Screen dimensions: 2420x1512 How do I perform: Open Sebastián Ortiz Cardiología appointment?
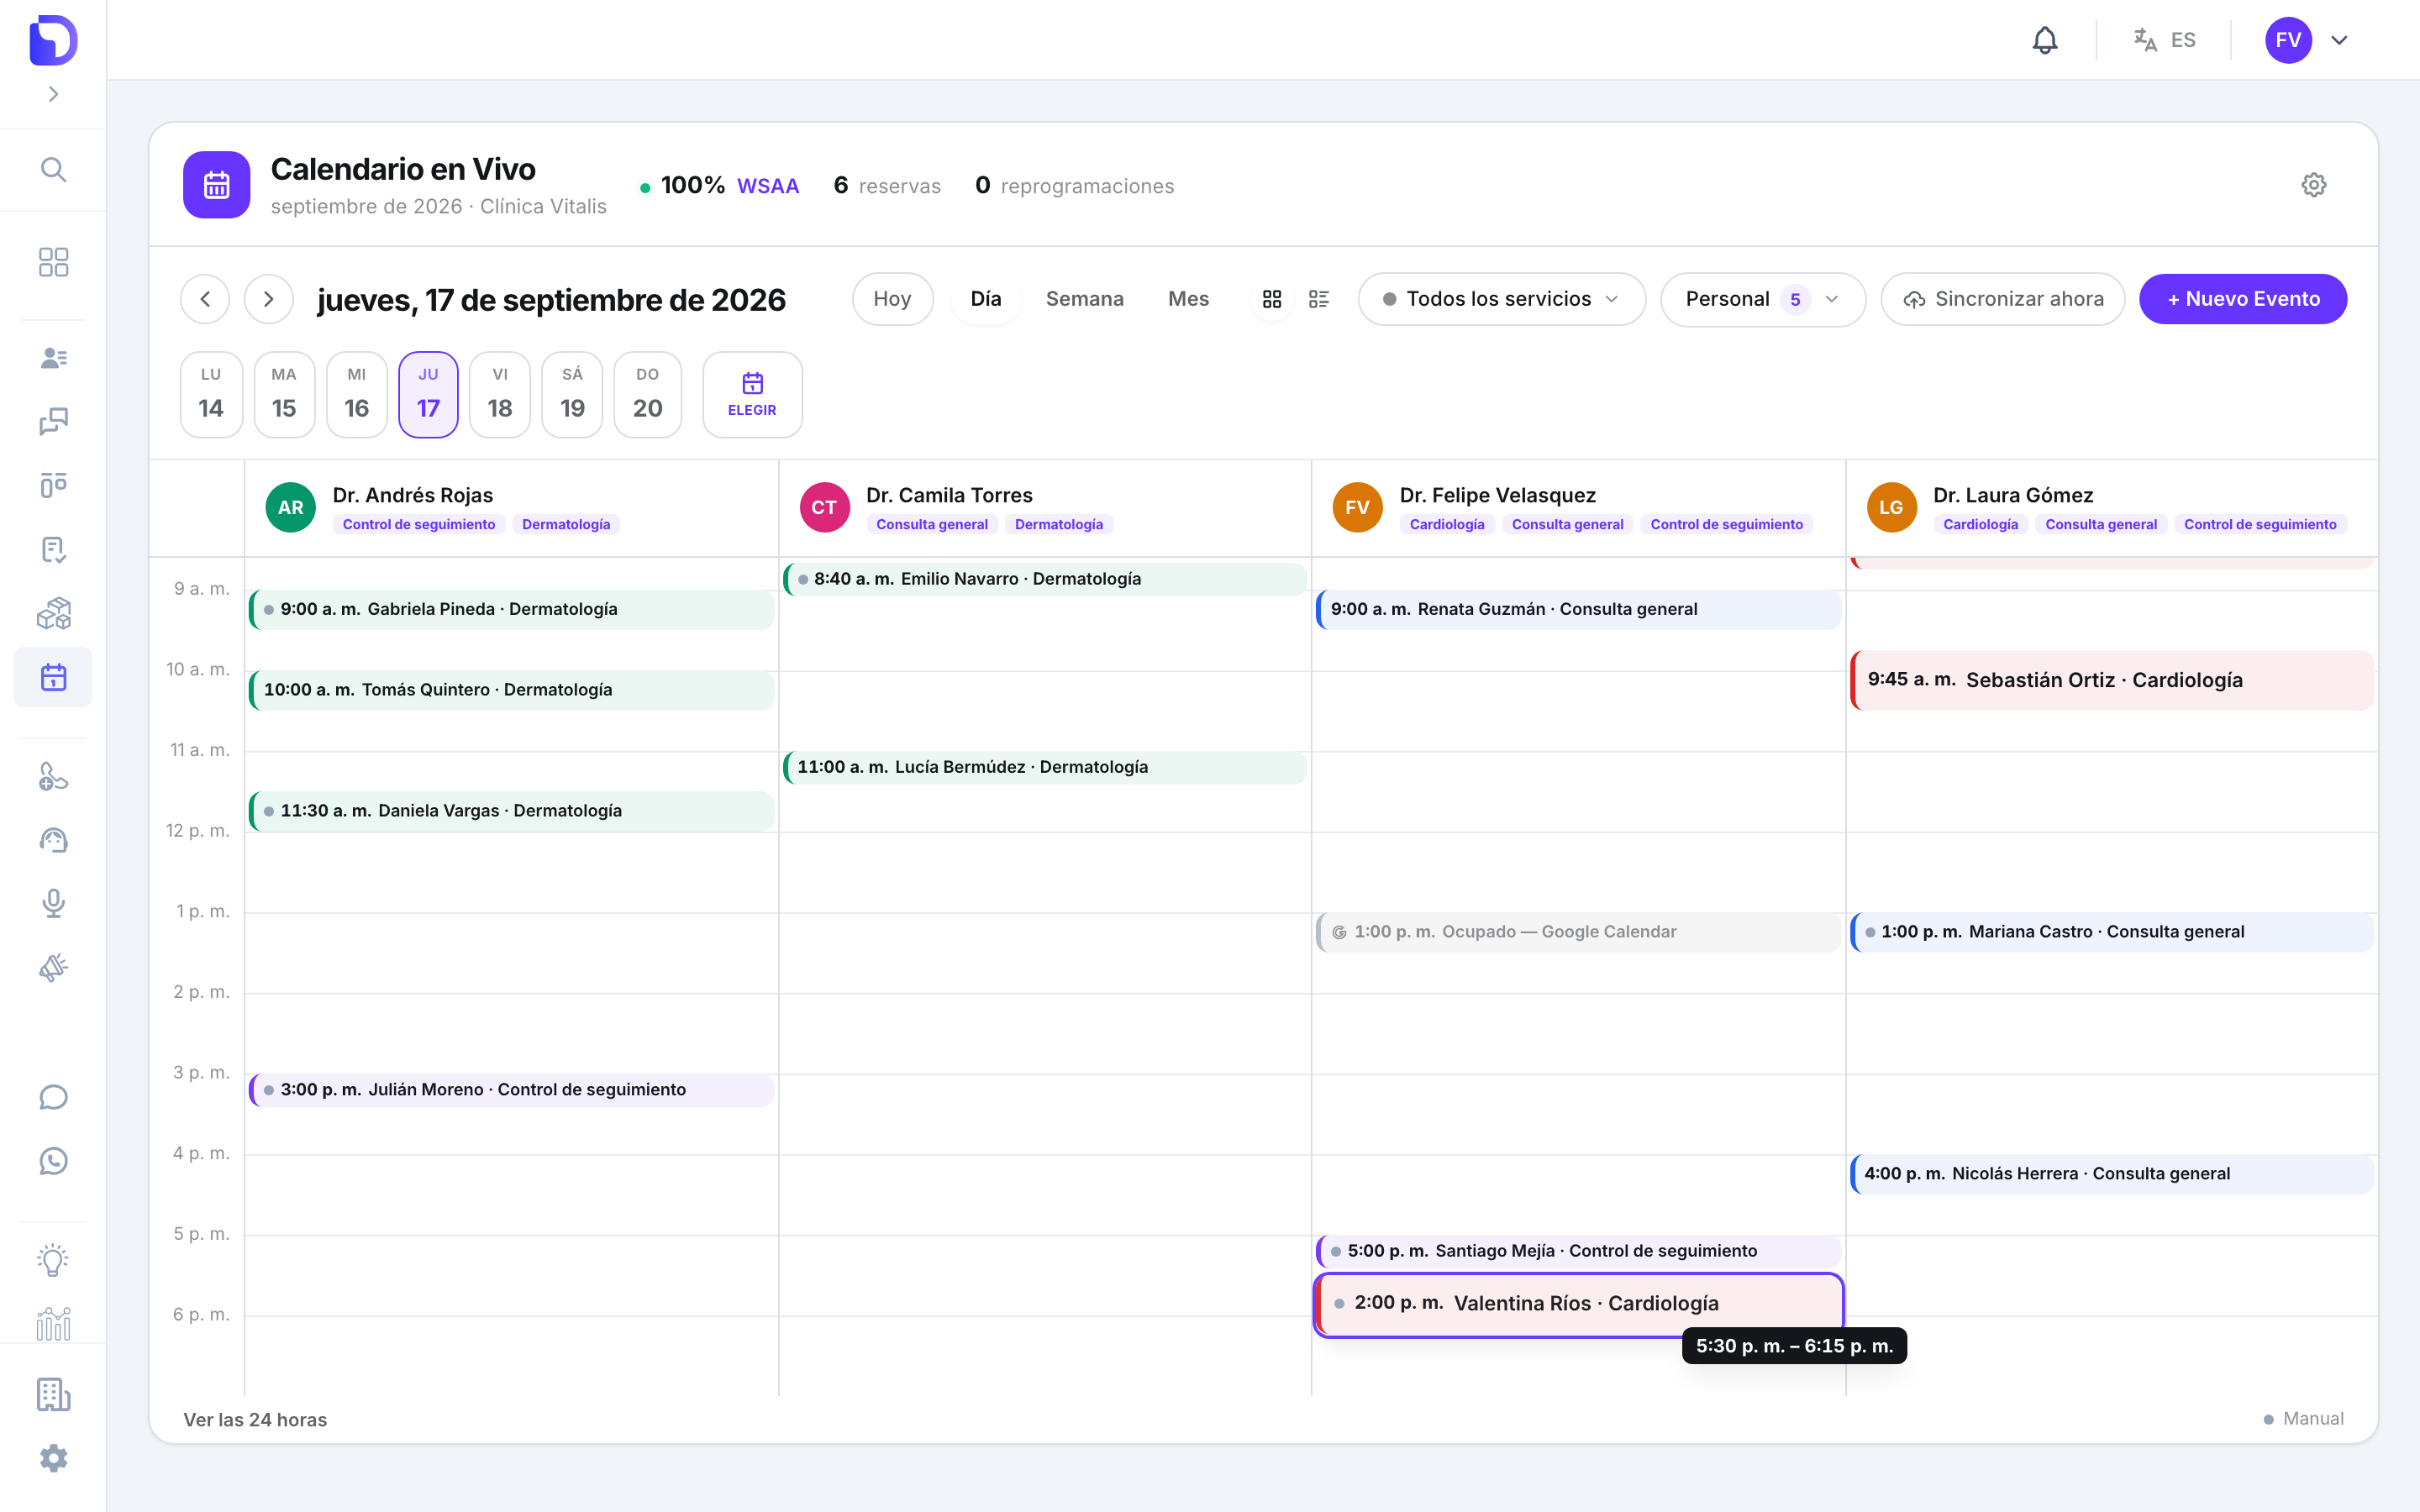tap(2112, 680)
